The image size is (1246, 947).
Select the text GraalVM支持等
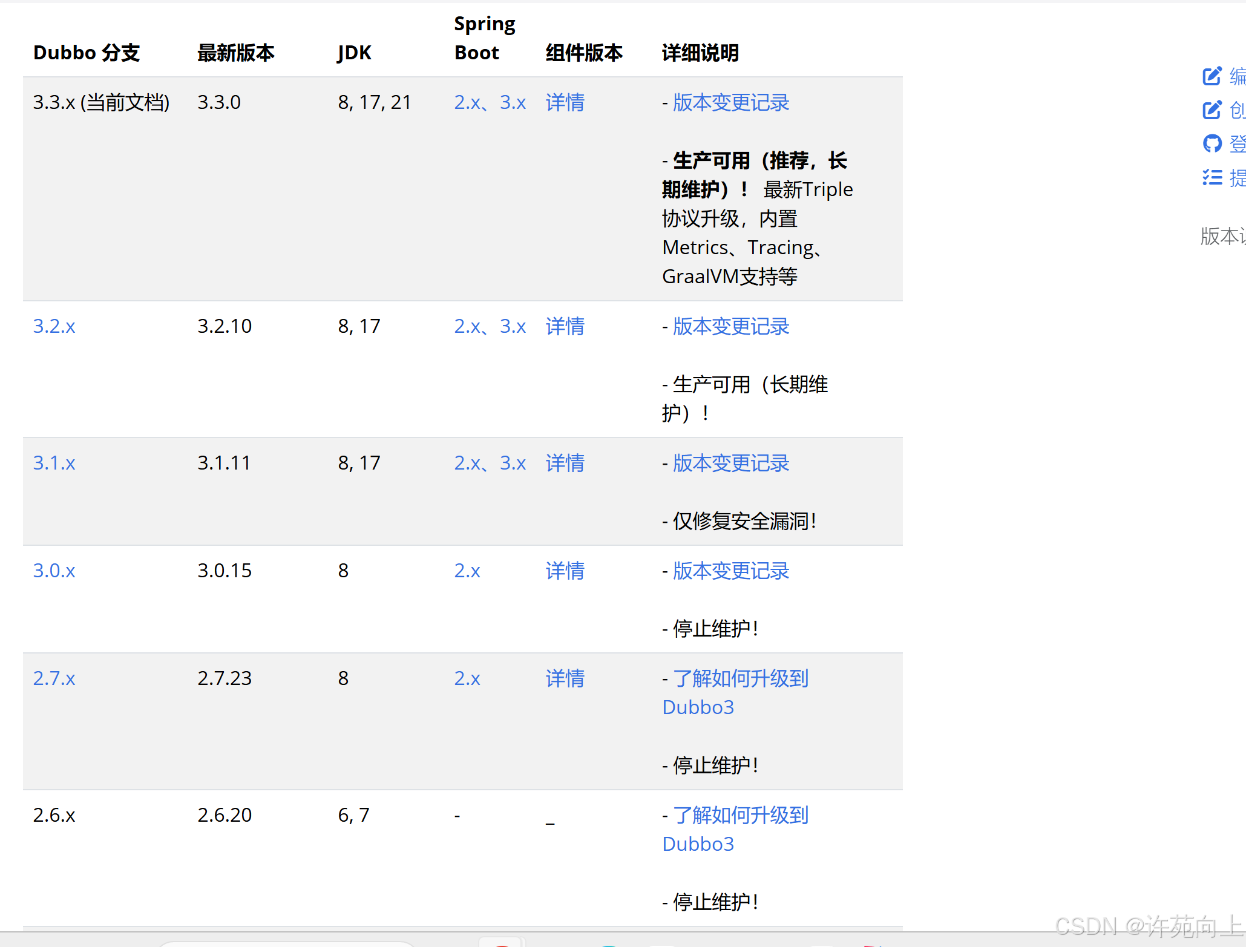point(730,277)
